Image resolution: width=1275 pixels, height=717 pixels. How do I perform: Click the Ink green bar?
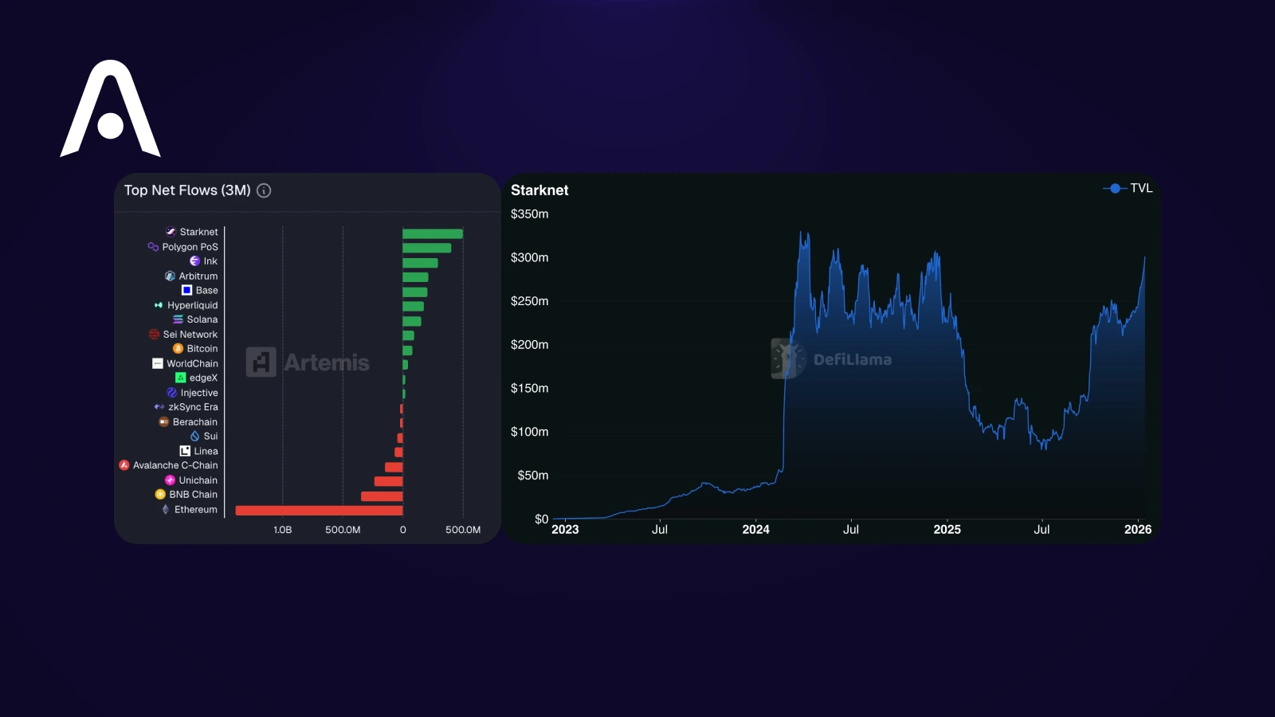pos(420,263)
